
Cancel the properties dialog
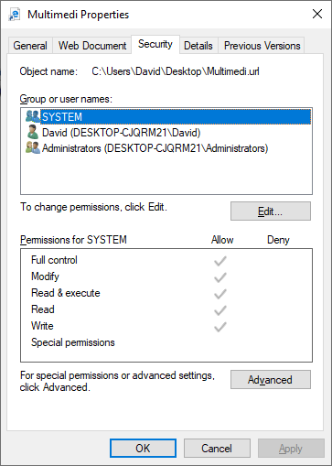tap(217, 449)
